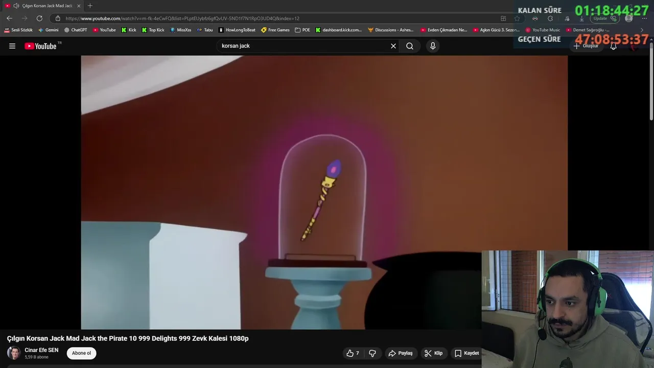Reload the page with the refresh icon

pos(39,18)
